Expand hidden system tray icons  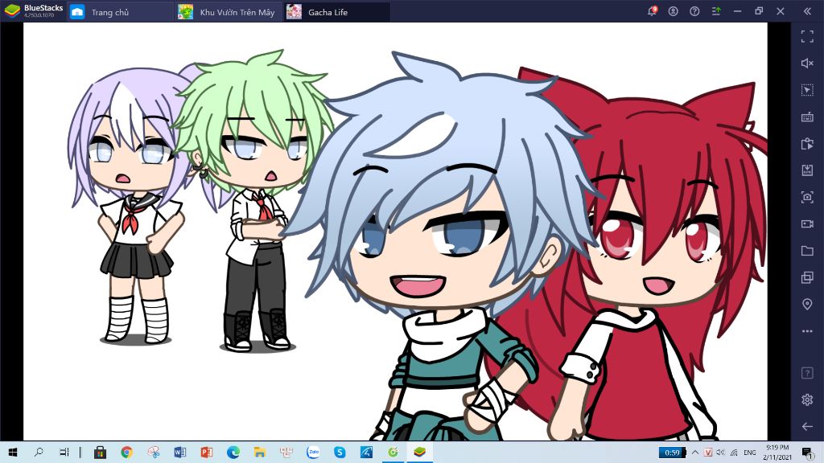(695, 452)
